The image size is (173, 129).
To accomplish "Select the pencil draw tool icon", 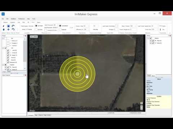I will pyautogui.click(x=4, y=26).
